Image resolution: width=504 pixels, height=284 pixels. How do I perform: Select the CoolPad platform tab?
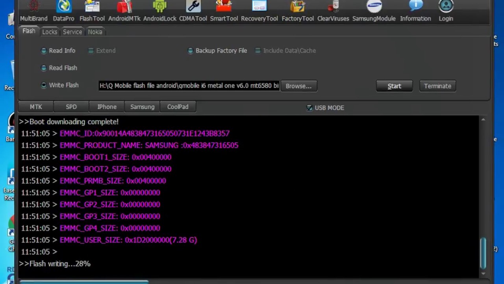click(x=178, y=107)
